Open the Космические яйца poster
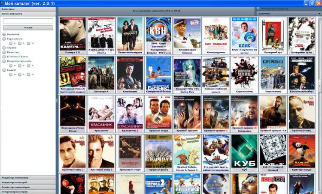 pos(302,73)
